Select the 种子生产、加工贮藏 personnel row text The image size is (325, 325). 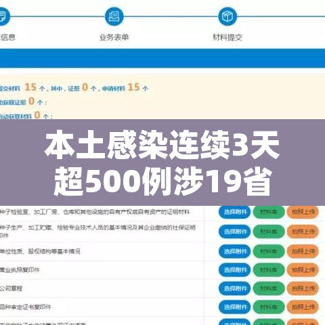pos(97,232)
